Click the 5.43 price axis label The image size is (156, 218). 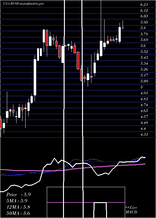point(144,58)
